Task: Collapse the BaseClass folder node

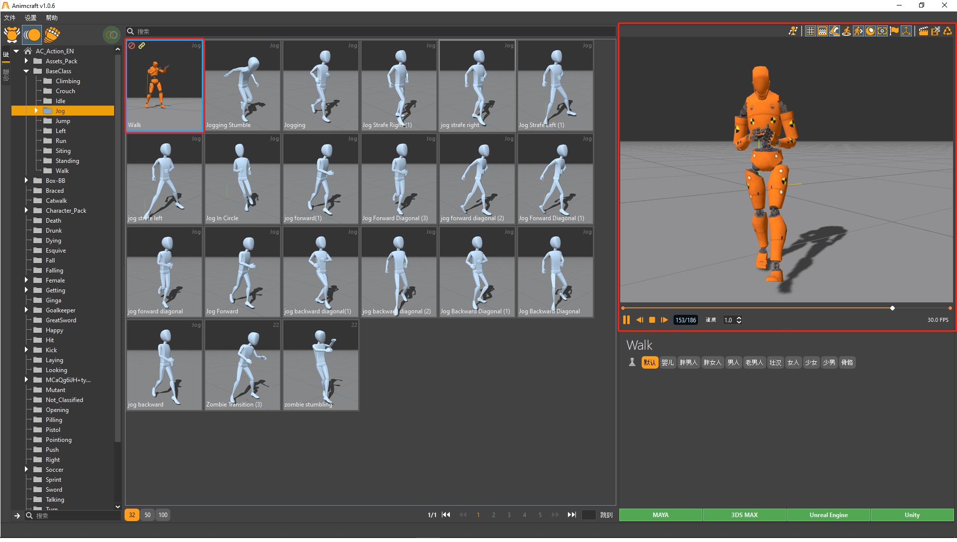Action: point(26,71)
